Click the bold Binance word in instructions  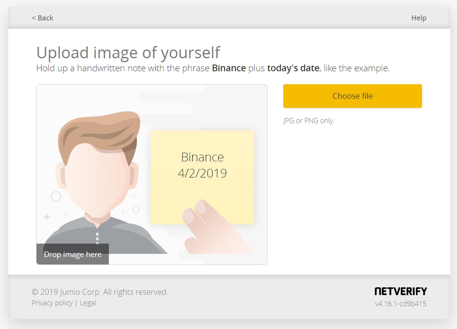pyautogui.click(x=229, y=68)
